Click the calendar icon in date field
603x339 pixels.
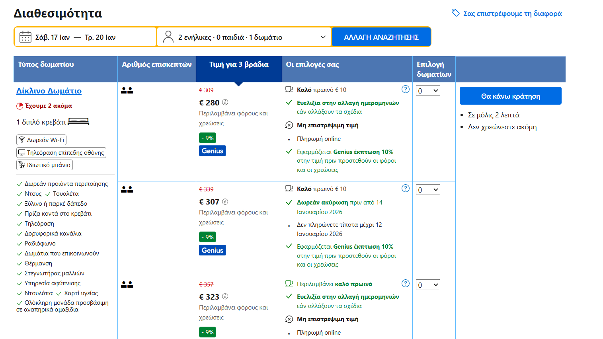(25, 37)
